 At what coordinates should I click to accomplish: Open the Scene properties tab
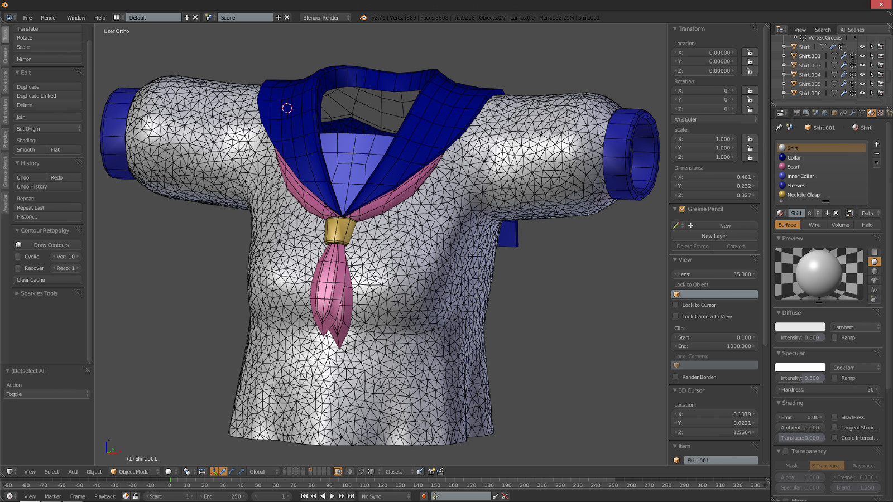pyautogui.click(x=815, y=113)
